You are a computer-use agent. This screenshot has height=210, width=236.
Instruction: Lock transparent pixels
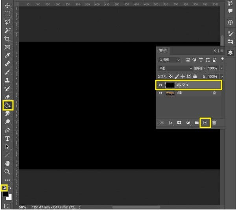tap(171, 77)
